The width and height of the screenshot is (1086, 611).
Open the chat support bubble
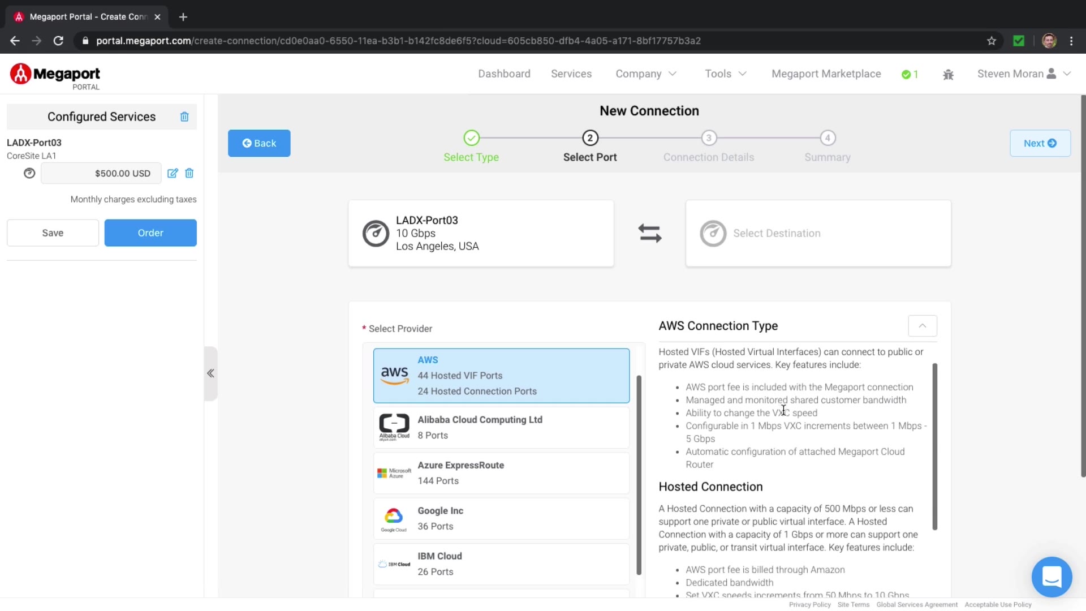[x=1051, y=577]
